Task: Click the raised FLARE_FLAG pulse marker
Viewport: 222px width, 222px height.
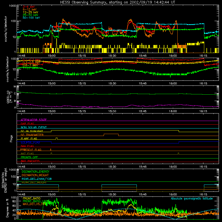Action: click(x=57, y=138)
